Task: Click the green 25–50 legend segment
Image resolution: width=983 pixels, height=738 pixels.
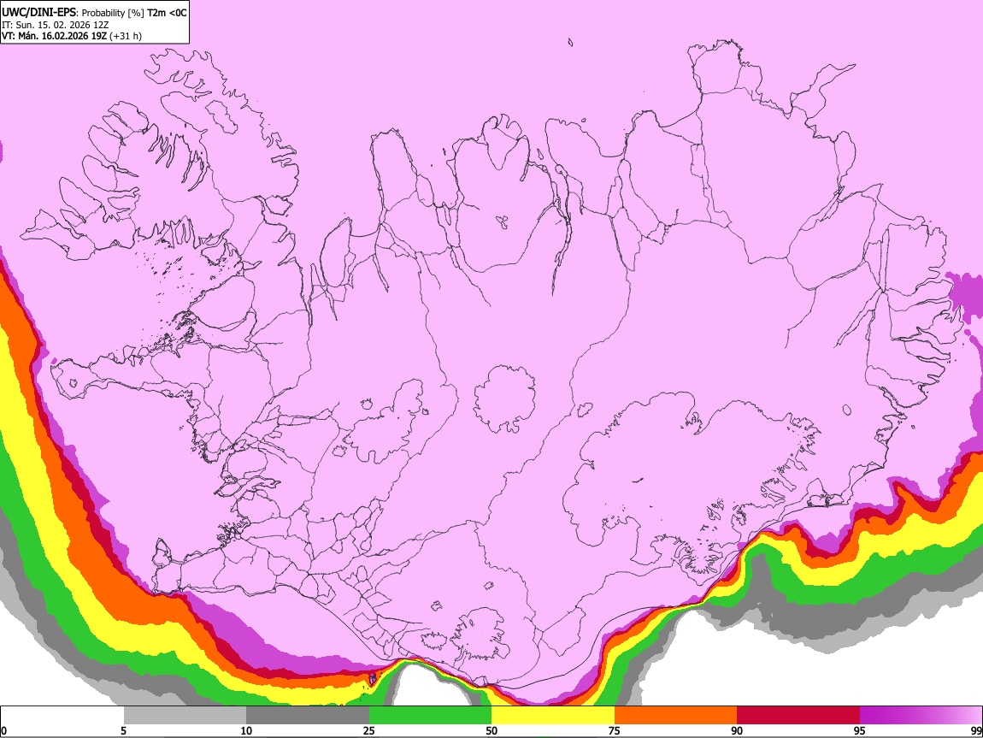Action: 430,716
